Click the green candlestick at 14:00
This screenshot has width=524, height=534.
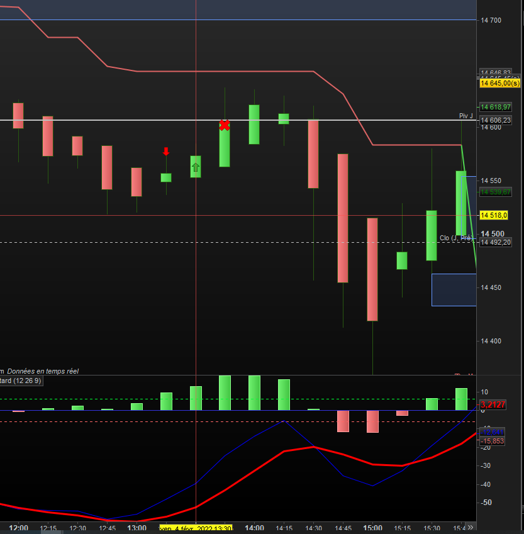click(254, 125)
